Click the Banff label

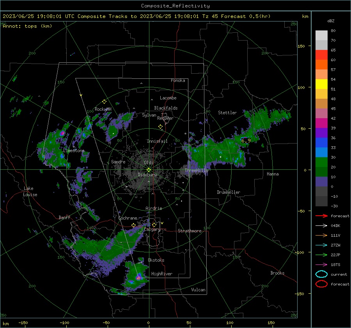pos(64,217)
